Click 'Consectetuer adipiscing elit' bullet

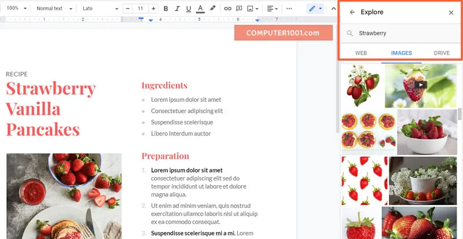(x=187, y=111)
